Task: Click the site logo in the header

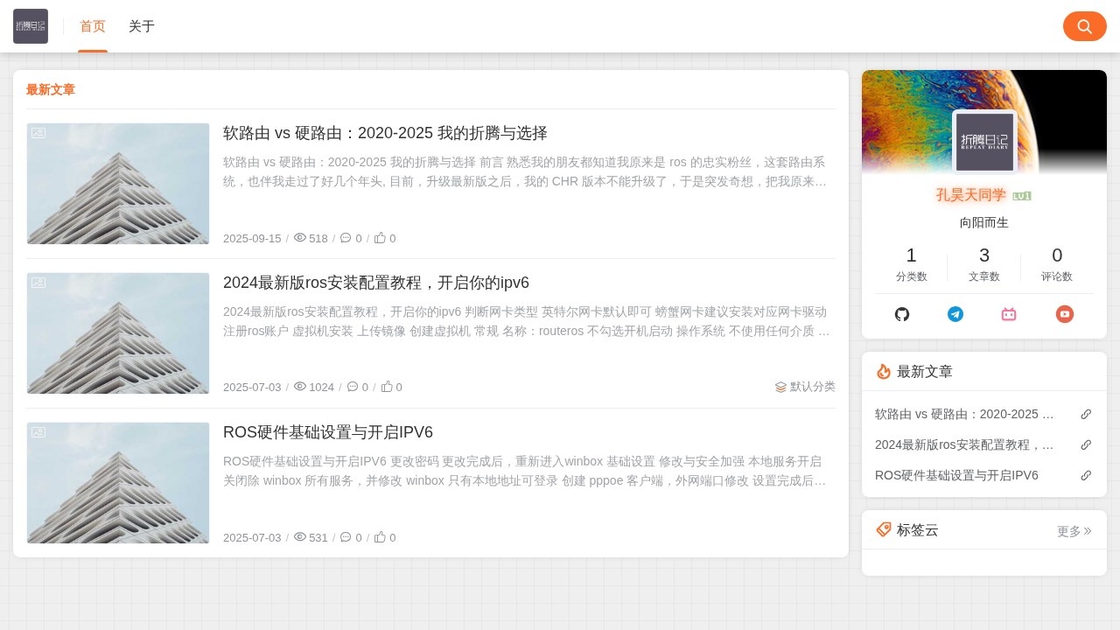Action: click(31, 26)
